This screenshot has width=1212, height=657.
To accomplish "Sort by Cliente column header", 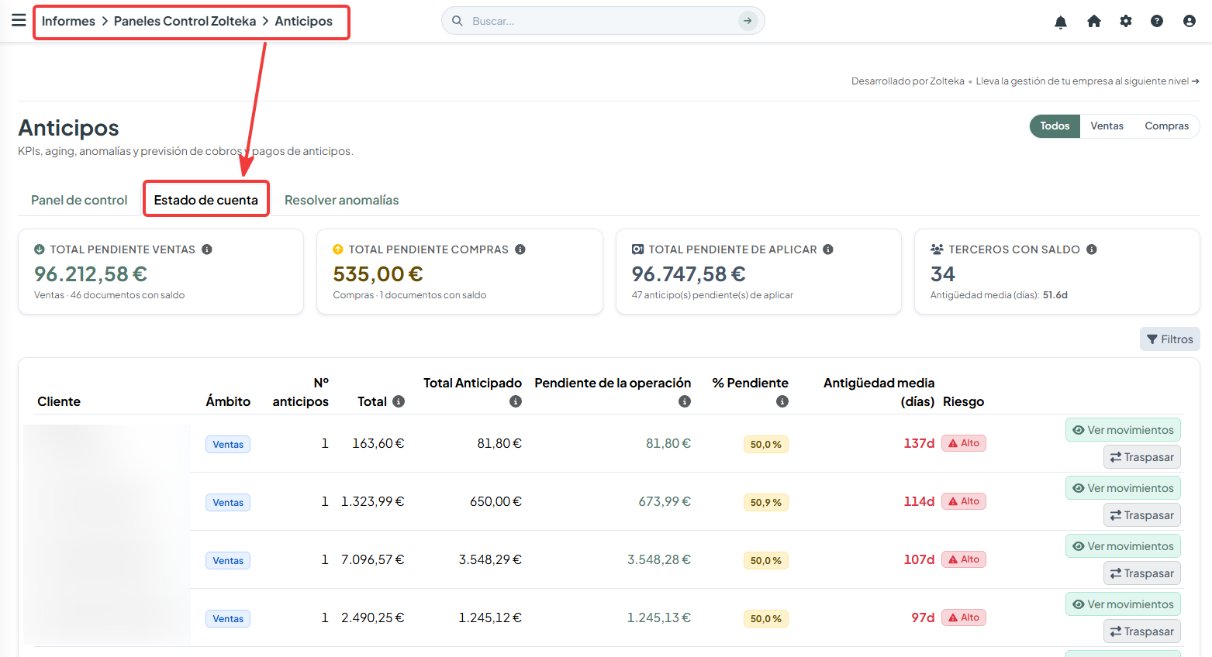I will pos(59,401).
